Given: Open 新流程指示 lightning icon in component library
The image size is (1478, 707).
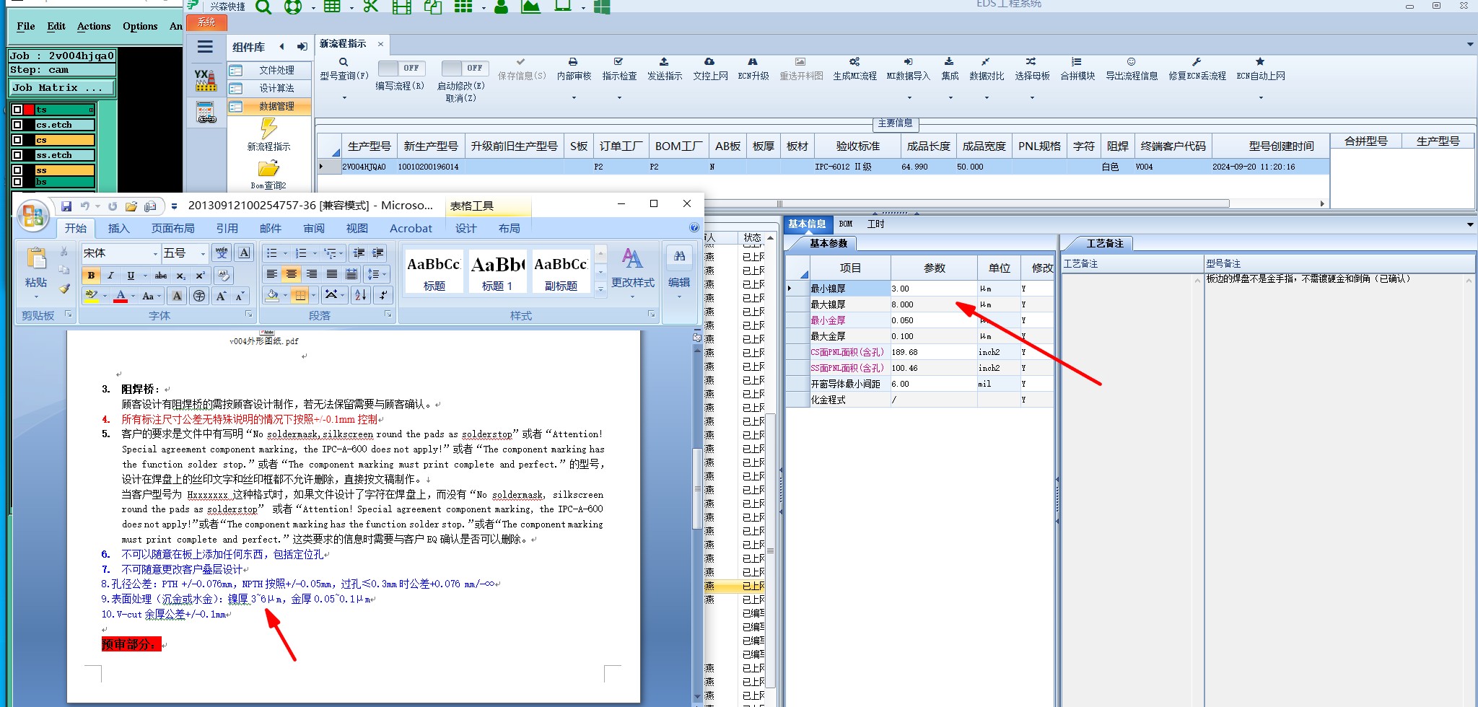Looking at the screenshot, I should [268, 128].
